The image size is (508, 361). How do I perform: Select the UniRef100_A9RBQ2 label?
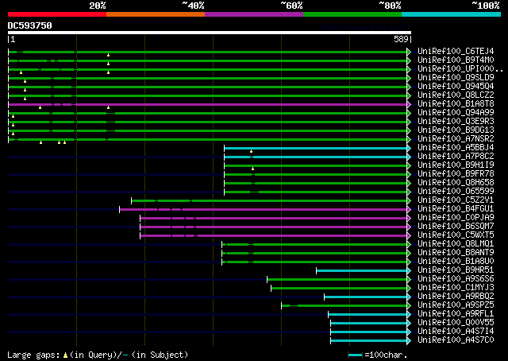tap(456, 297)
